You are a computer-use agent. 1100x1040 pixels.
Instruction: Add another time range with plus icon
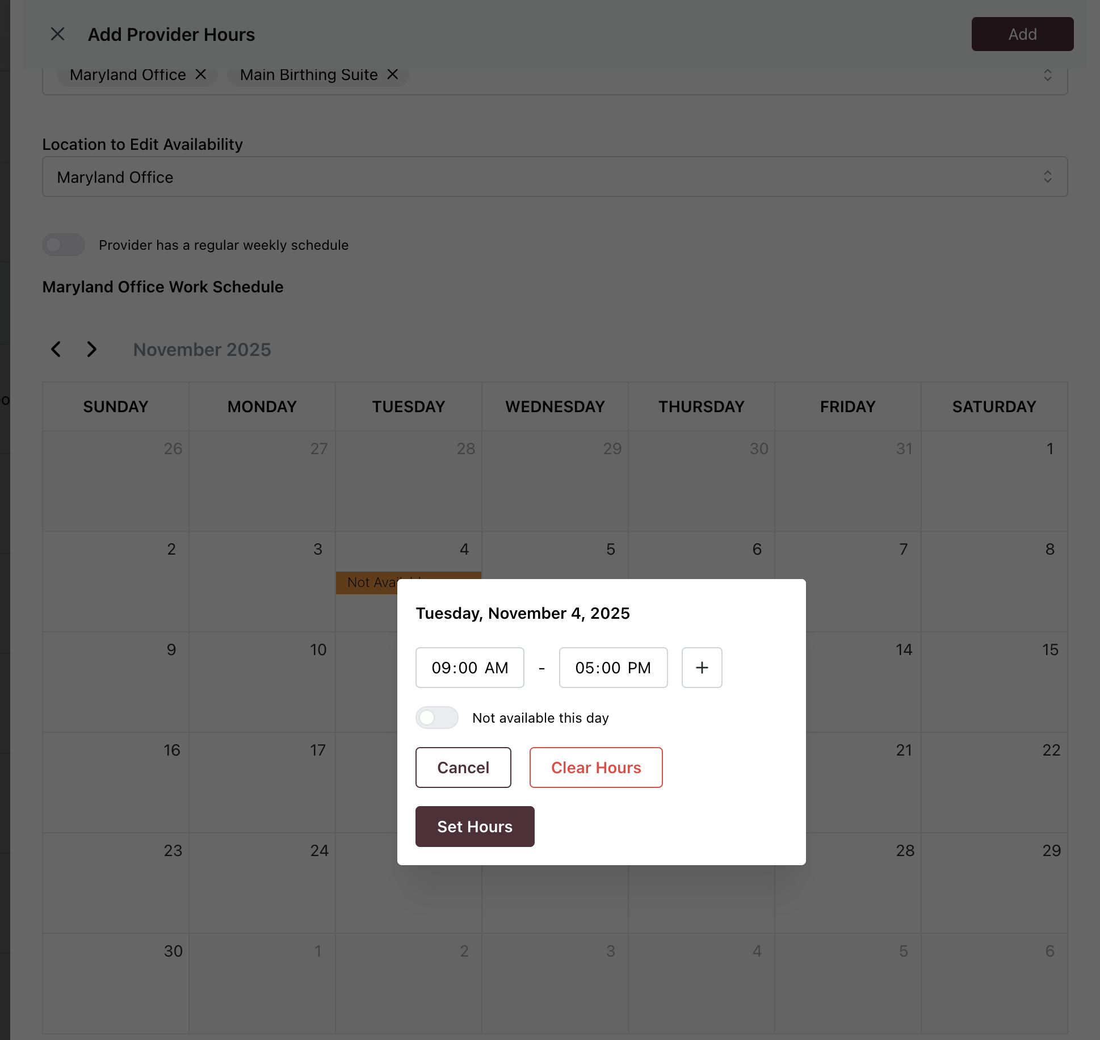[x=702, y=668]
